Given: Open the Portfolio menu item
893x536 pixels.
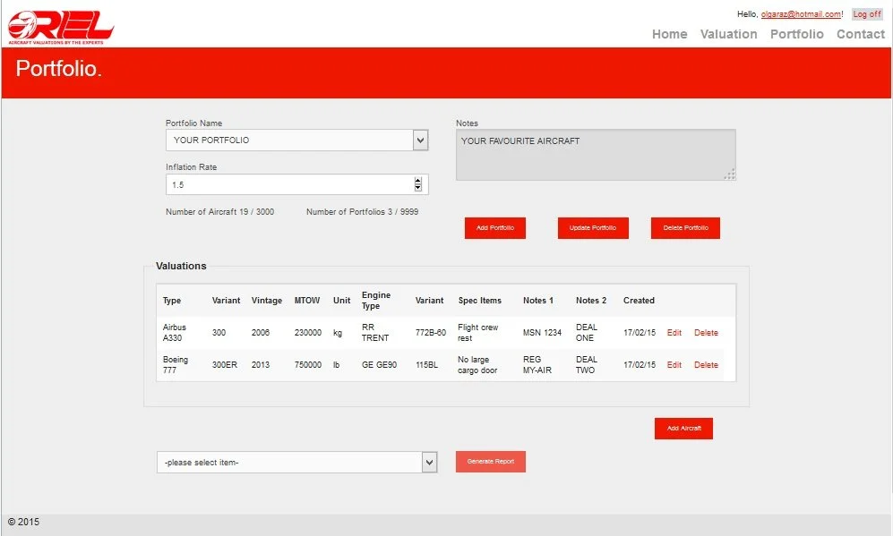Looking at the screenshot, I should (x=797, y=34).
